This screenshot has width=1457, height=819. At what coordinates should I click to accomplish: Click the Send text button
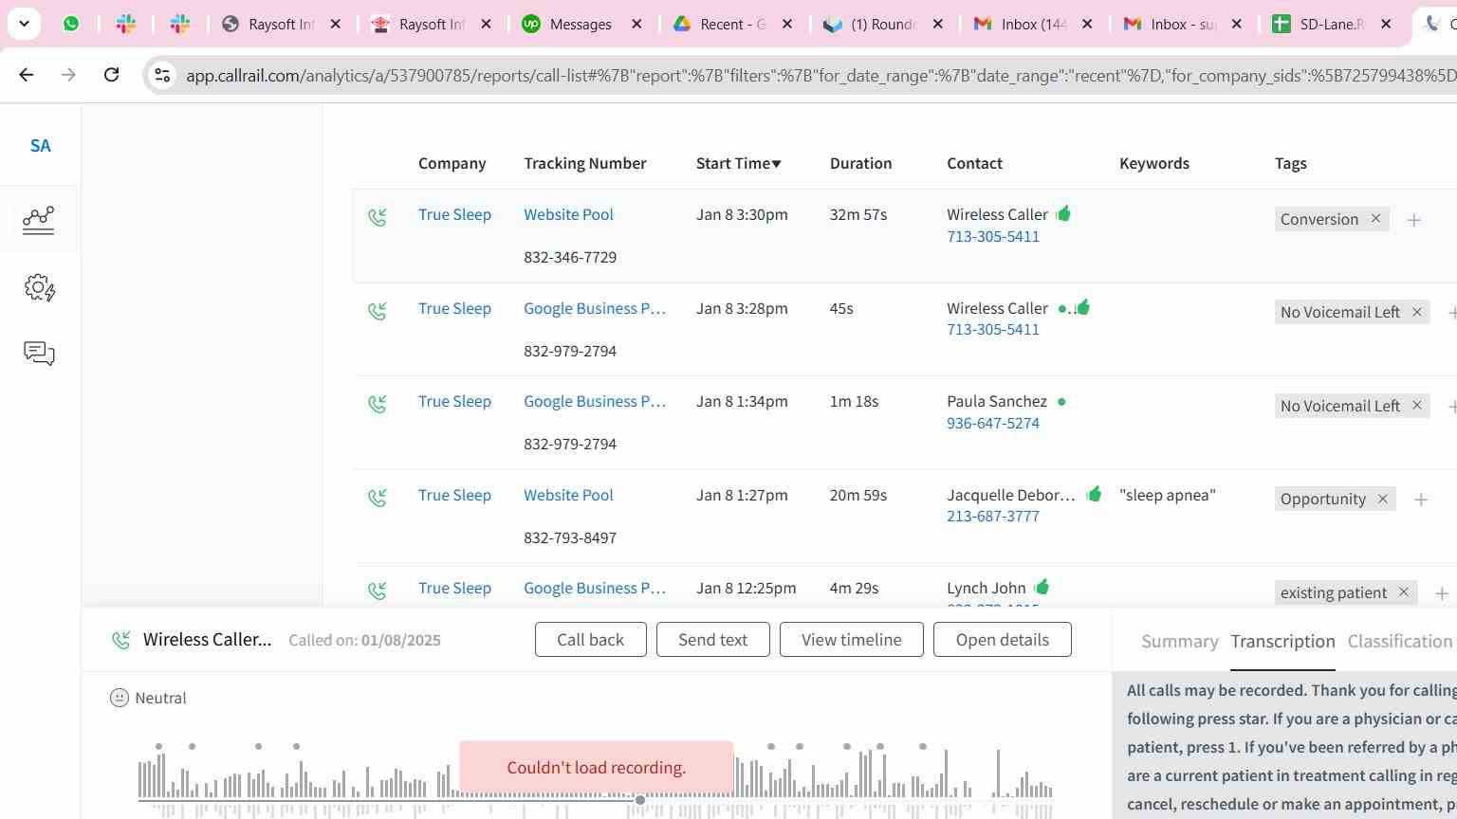[712, 640]
